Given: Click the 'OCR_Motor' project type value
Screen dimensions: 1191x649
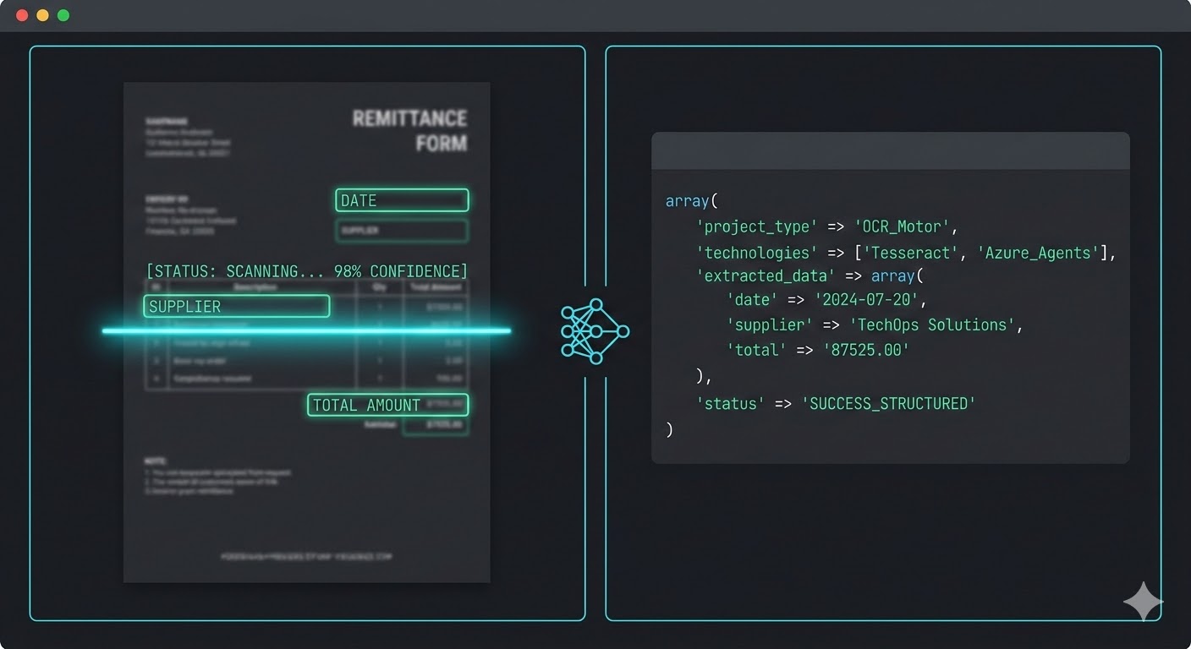Looking at the screenshot, I should 905,226.
